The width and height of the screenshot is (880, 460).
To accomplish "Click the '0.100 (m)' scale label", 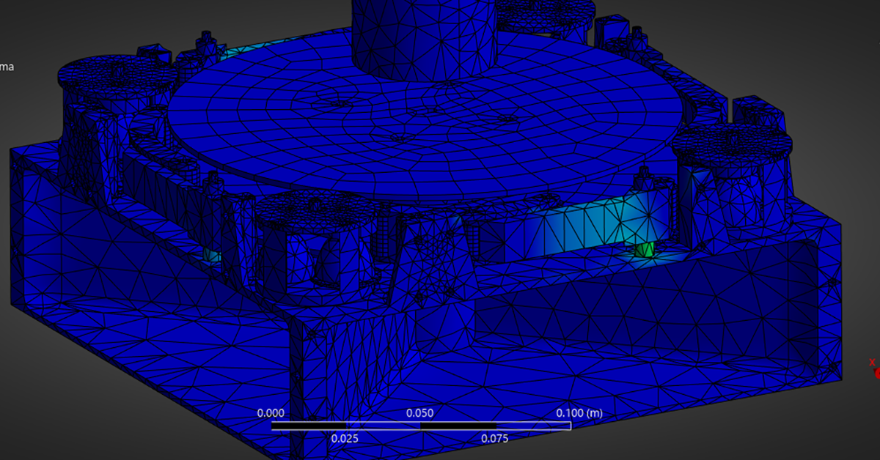I will [x=579, y=412].
